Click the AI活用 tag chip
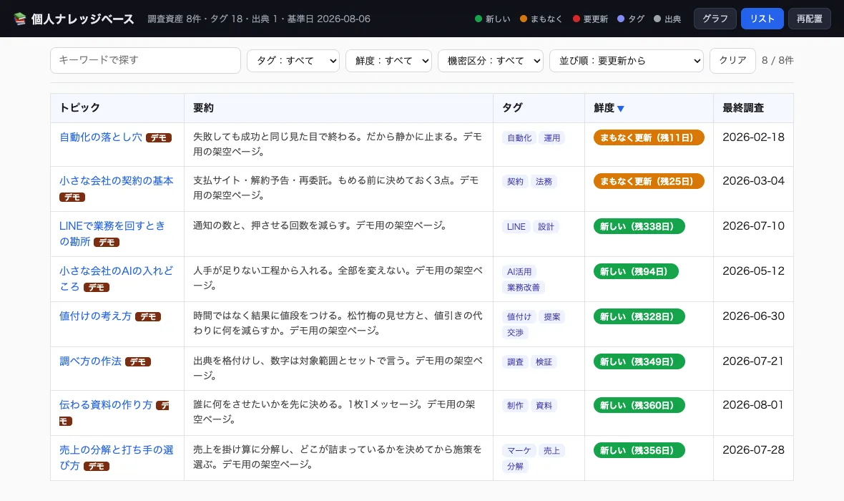 tap(519, 272)
